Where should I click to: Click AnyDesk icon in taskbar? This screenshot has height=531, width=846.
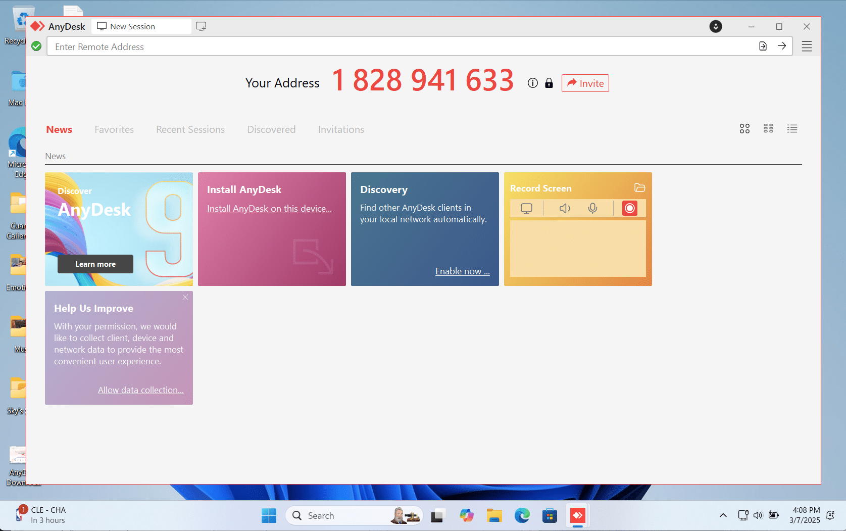577,515
